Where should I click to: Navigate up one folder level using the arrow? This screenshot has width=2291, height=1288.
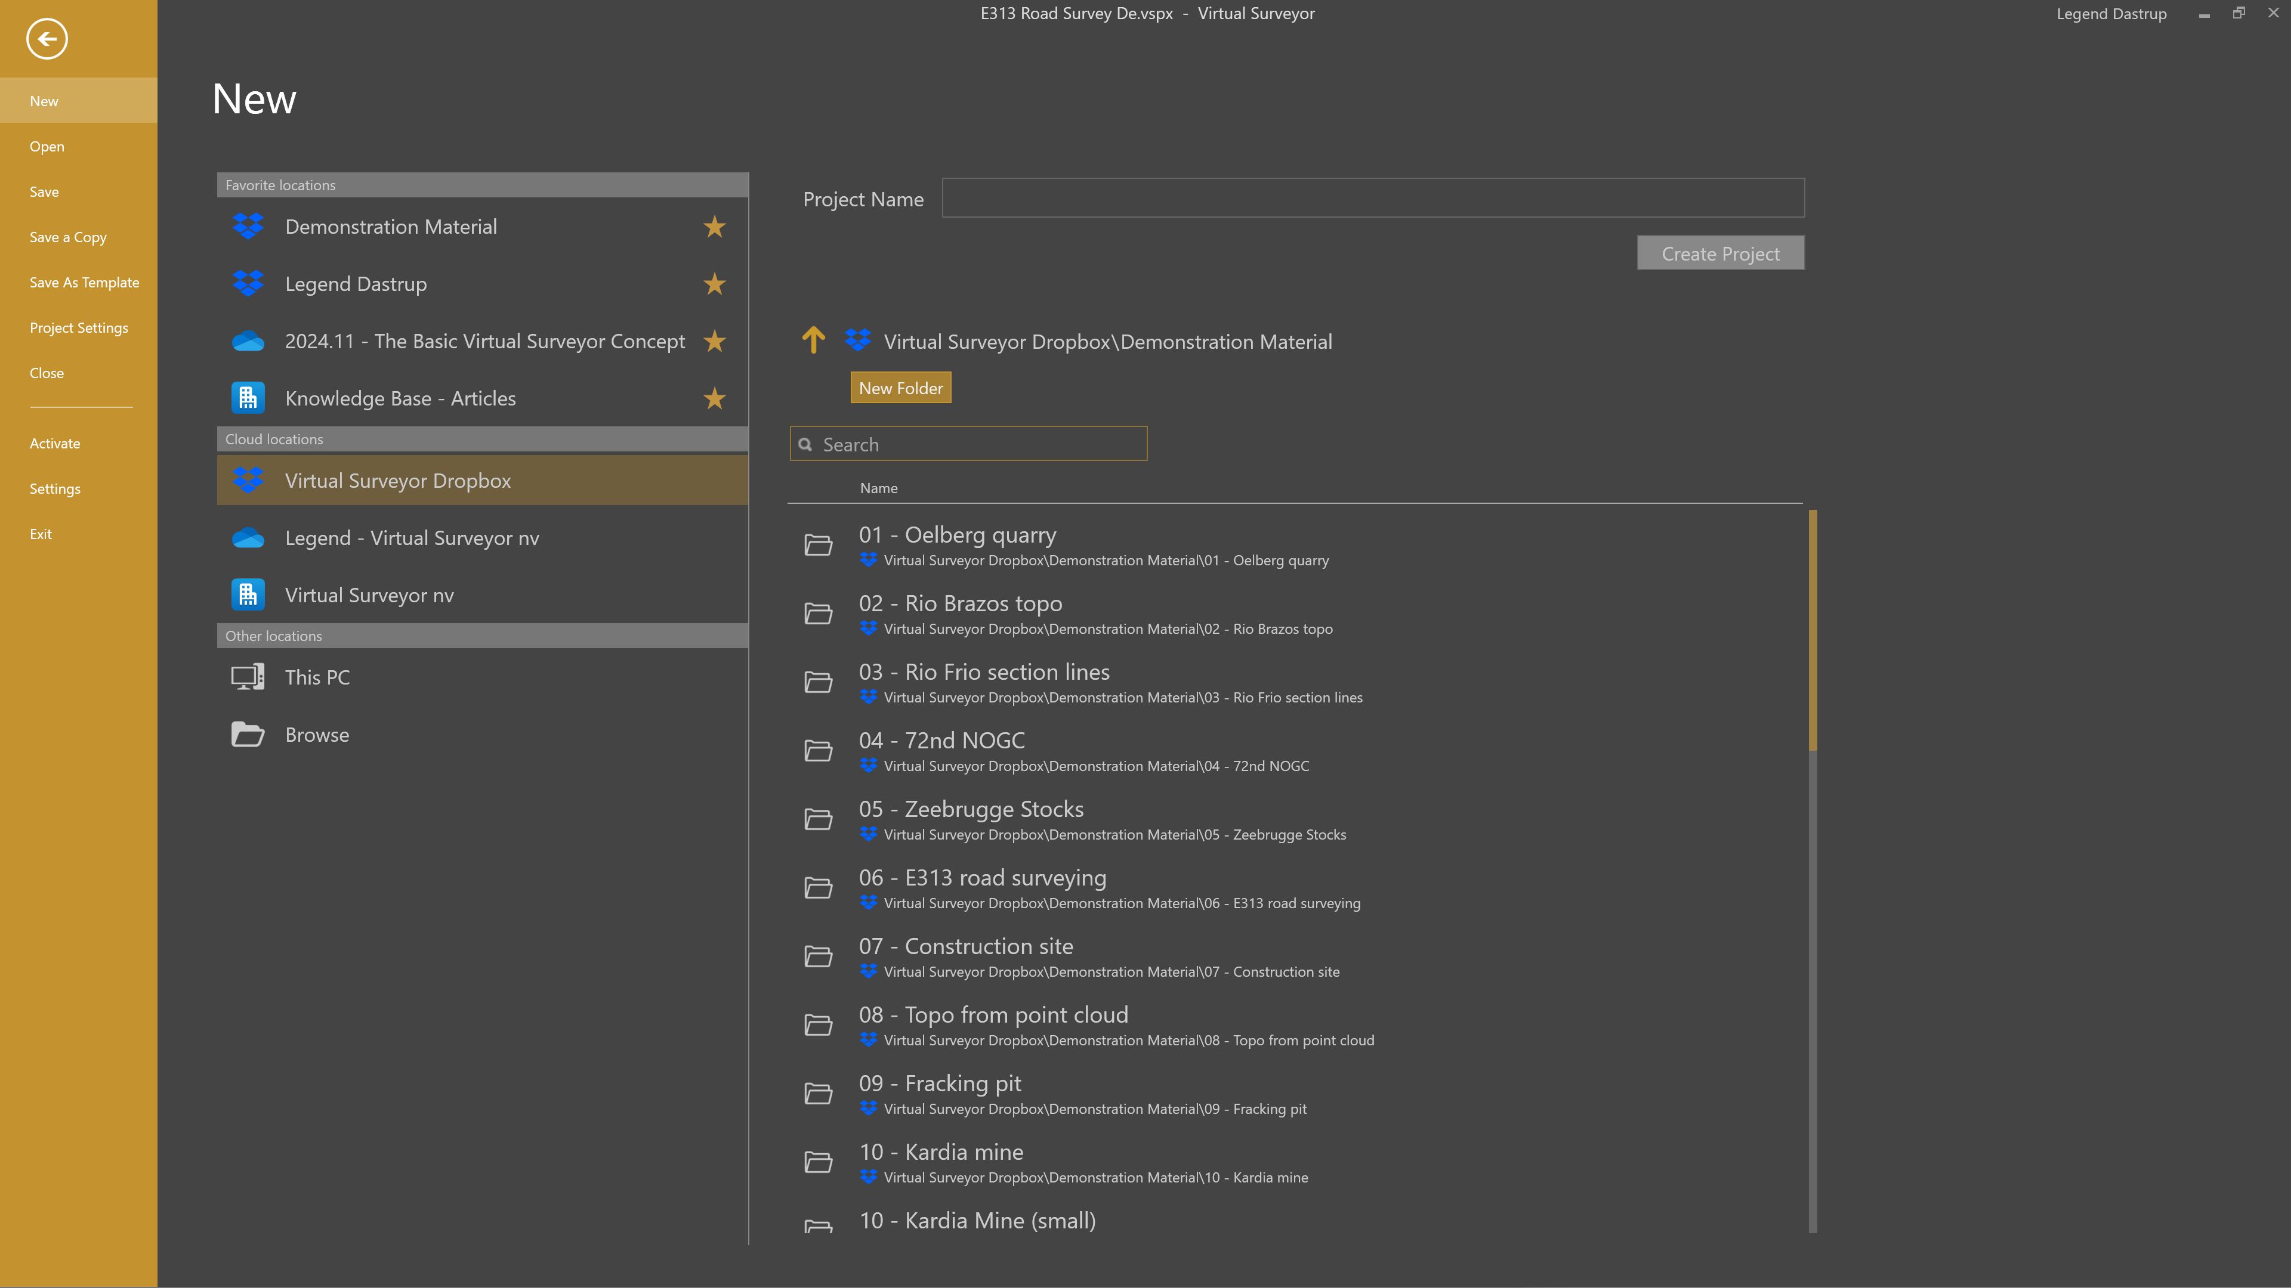[x=813, y=341]
